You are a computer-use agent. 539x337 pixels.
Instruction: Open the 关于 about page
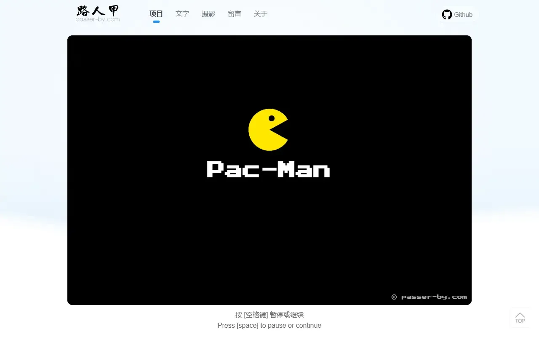(x=261, y=14)
